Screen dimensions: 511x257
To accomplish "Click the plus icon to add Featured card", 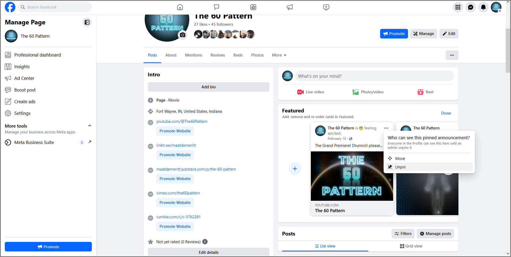I will pyautogui.click(x=295, y=169).
